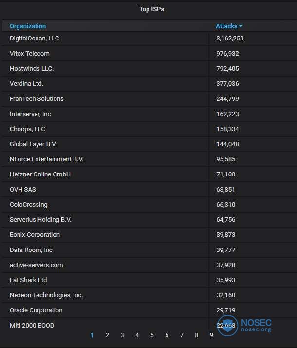Click the nosec.org watermark text
The width and height of the screenshot is (297, 348).
pyautogui.click(x=256, y=329)
